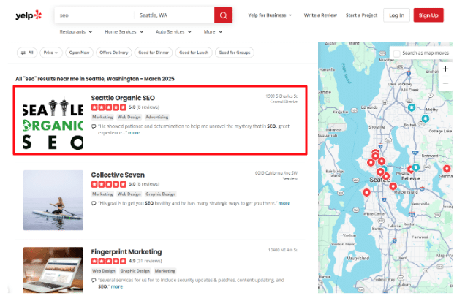
Task: Expand Collective Seven review with more
Action: [x=284, y=203]
